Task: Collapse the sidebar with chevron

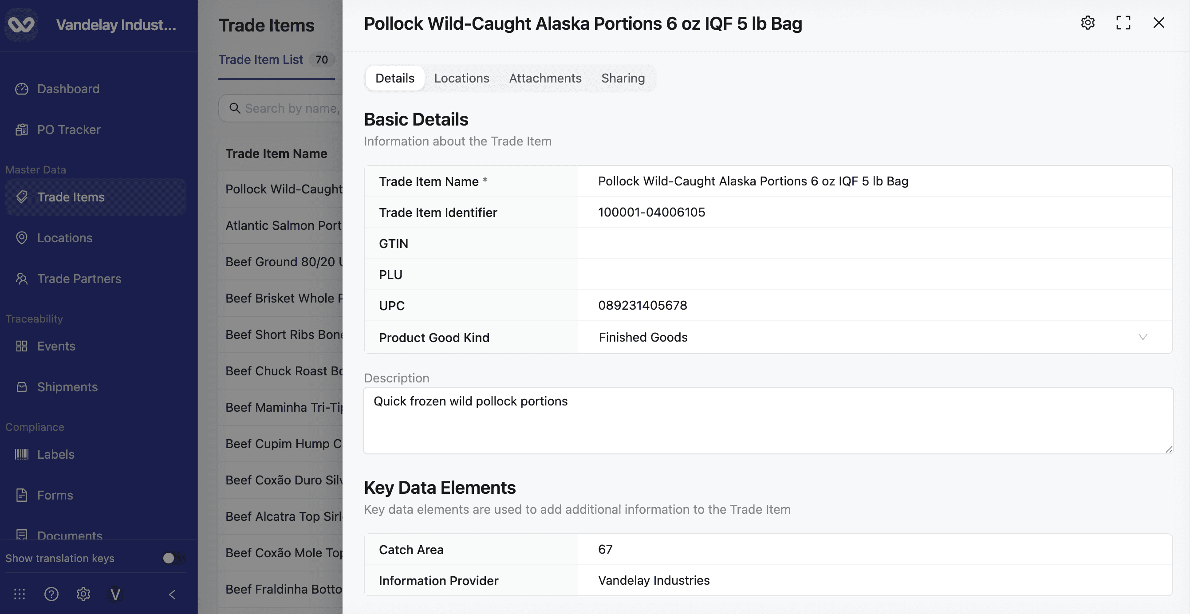Action: [172, 594]
